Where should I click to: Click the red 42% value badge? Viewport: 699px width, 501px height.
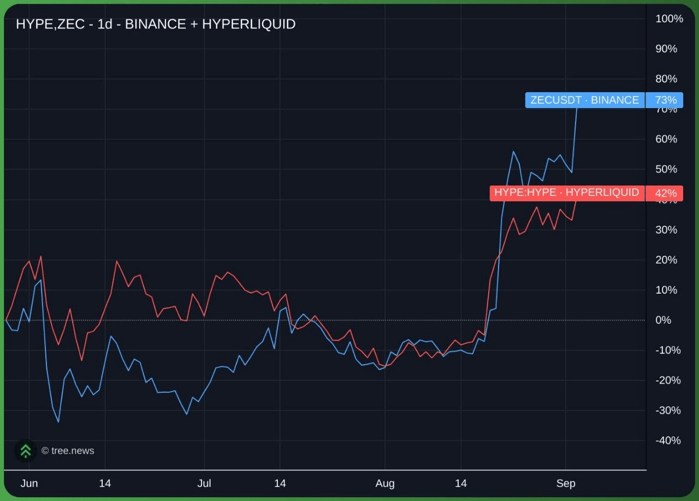point(664,193)
